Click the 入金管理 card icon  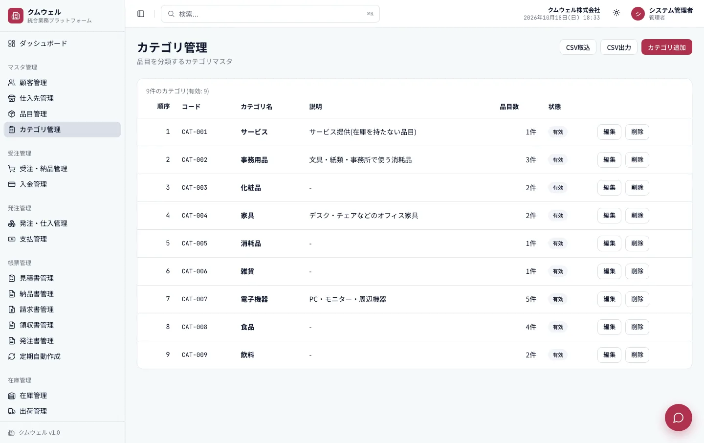tap(12, 184)
